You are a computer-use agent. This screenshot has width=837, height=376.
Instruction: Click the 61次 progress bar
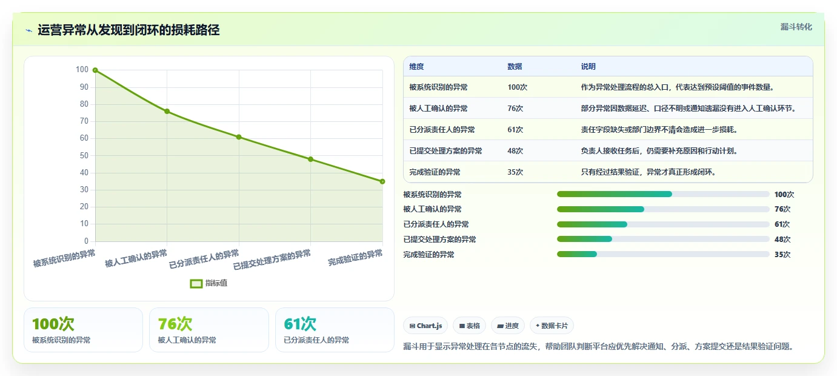click(x=663, y=224)
